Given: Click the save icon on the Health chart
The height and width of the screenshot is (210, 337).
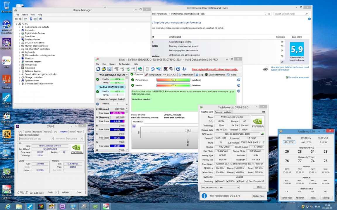Looking at the screenshot, I should click(x=134, y=126).
